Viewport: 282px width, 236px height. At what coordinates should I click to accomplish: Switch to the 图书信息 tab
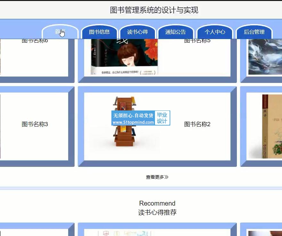tap(99, 32)
